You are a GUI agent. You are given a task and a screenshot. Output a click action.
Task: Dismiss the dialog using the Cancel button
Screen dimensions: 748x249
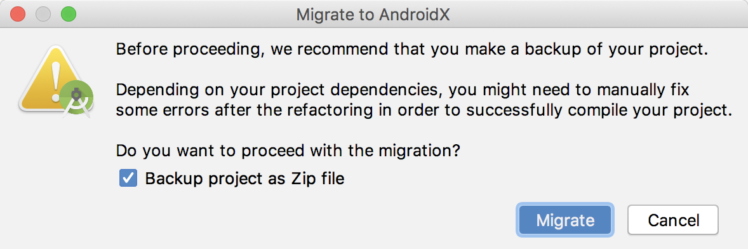click(673, 220)
